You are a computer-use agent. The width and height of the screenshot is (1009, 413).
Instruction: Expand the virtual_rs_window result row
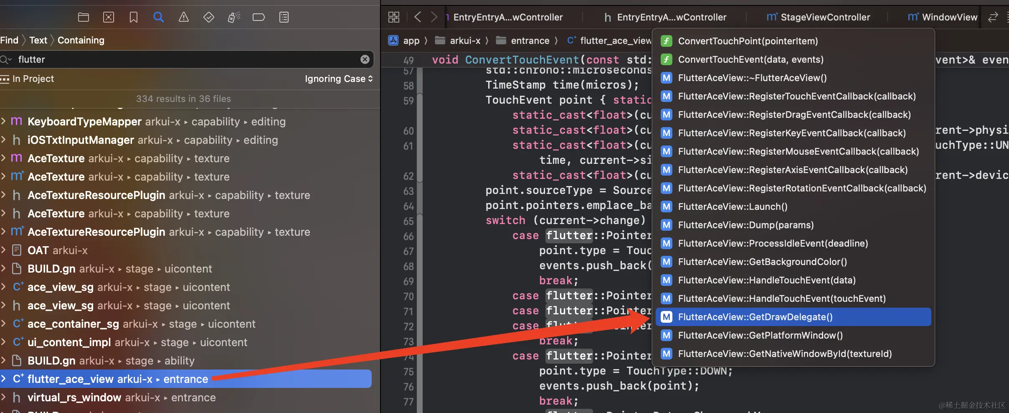coord(3,398)
